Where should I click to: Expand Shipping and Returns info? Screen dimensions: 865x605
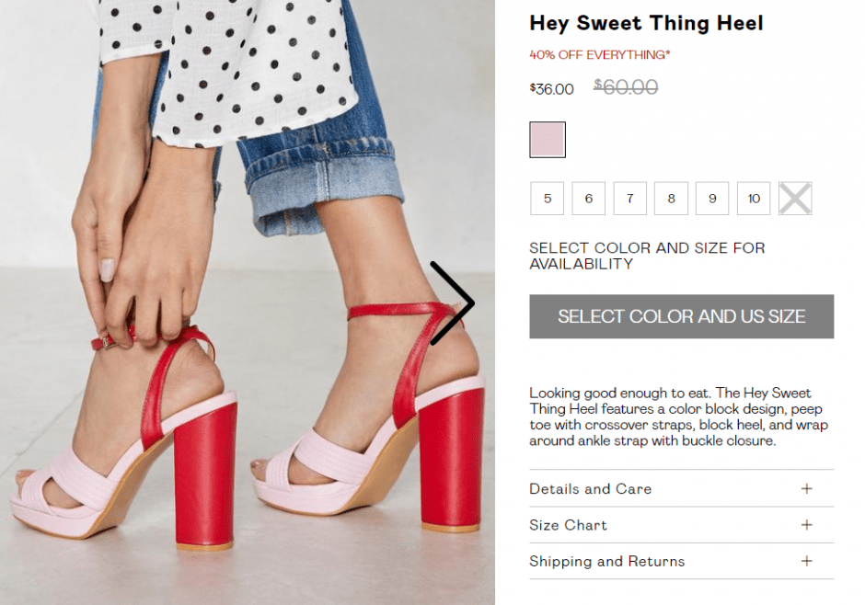pos(607,561)
